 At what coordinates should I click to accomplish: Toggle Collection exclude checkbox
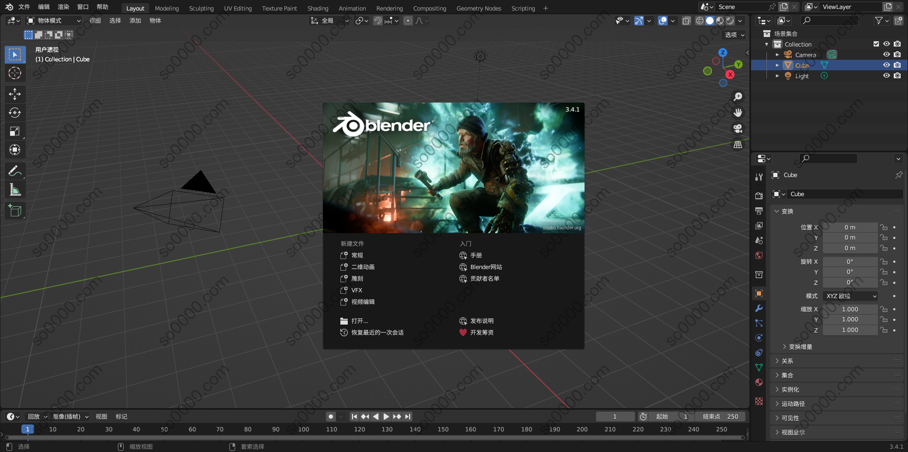click(876, 44)
